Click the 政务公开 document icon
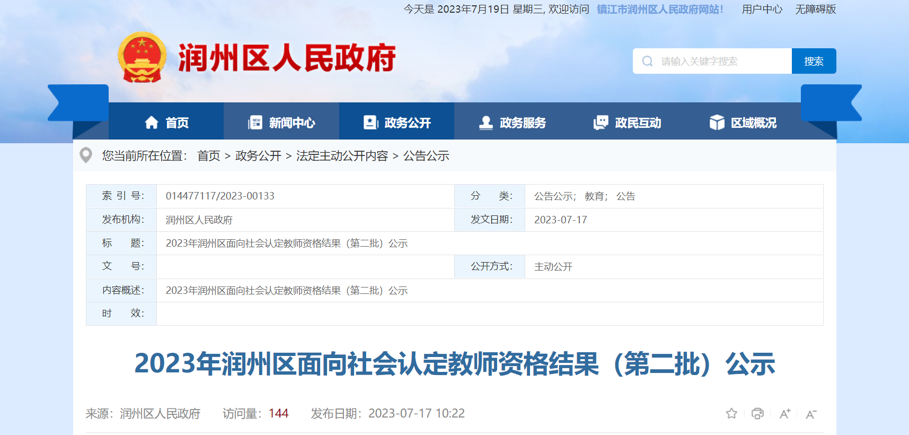 pos(370,123)
